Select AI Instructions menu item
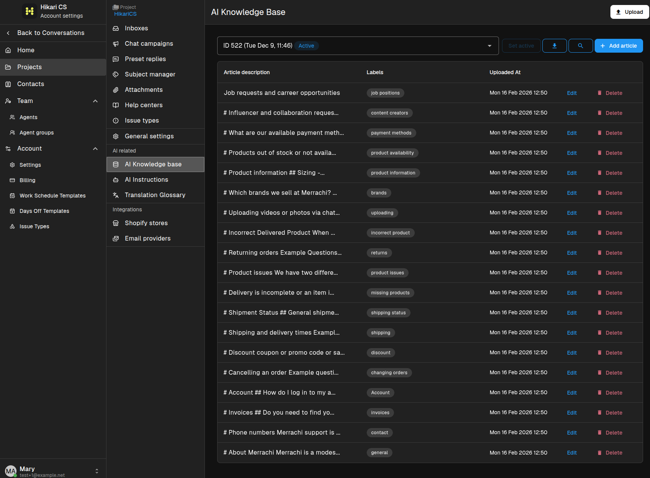 click(x=155, y=180)
